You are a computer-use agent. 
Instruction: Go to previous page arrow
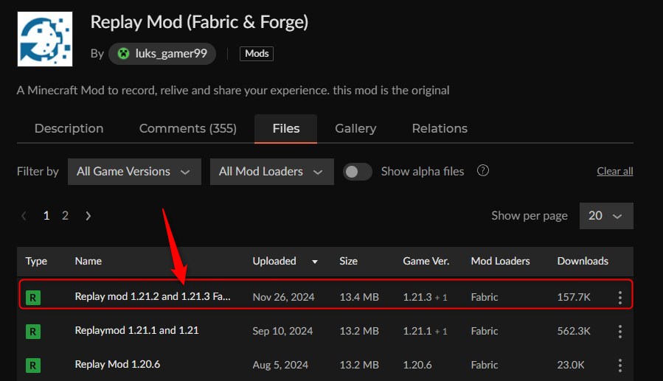[24, 216]
